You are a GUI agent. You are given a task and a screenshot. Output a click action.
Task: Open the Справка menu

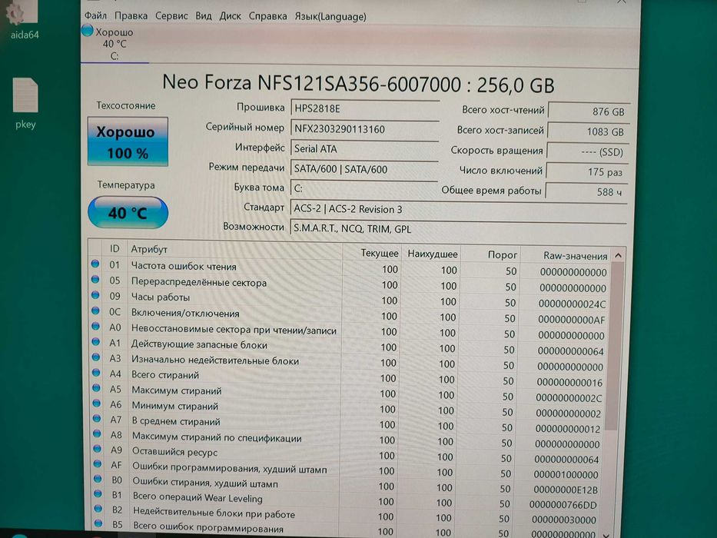click(268, 16)
